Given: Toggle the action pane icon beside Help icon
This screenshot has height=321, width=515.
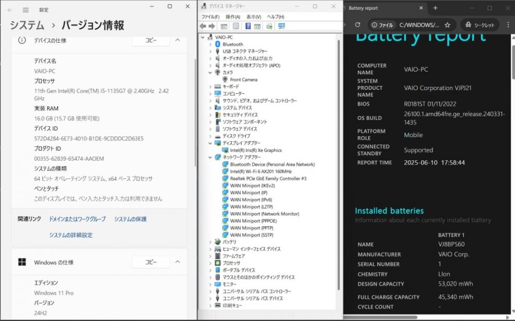Looking at the screenshot, I should coord(257,26).
